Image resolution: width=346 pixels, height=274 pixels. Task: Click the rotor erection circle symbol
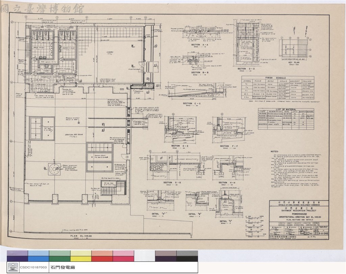click(54, 169)
